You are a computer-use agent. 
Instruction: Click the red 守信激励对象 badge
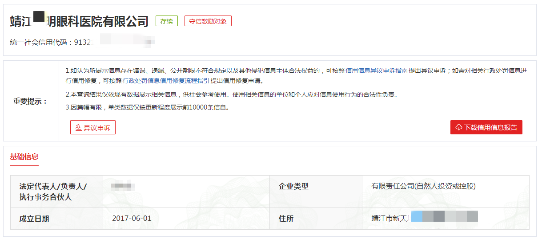click(x=208, y=21)
